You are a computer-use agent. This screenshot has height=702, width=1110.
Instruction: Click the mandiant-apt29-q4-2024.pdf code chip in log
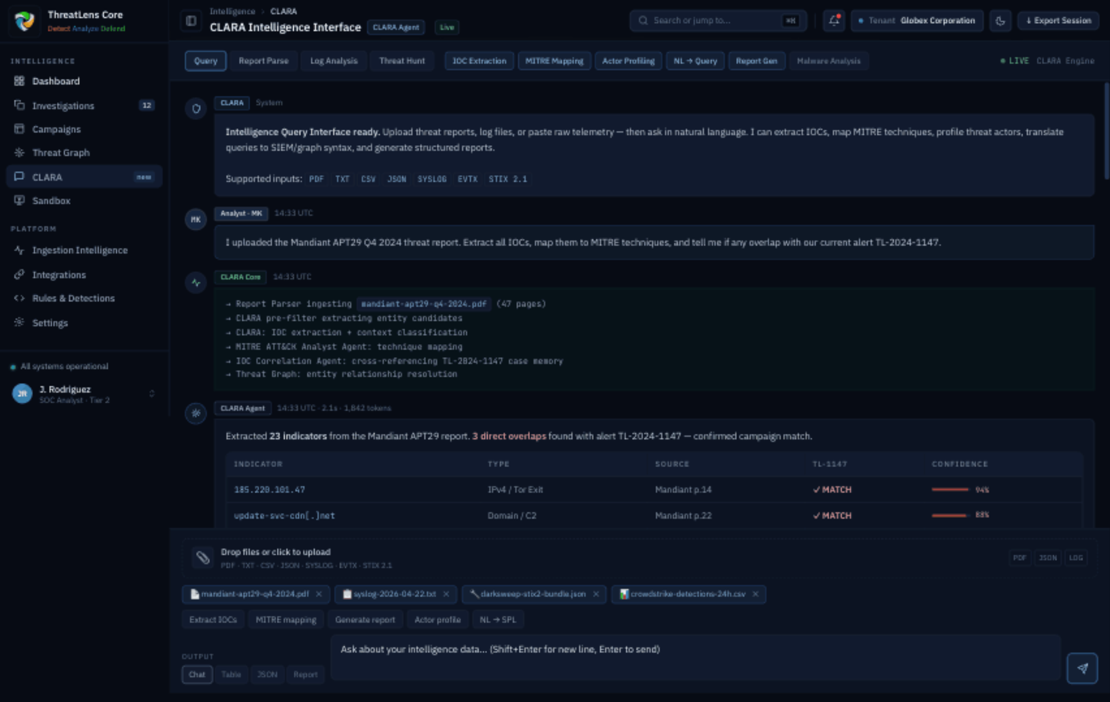coord(424,303)
